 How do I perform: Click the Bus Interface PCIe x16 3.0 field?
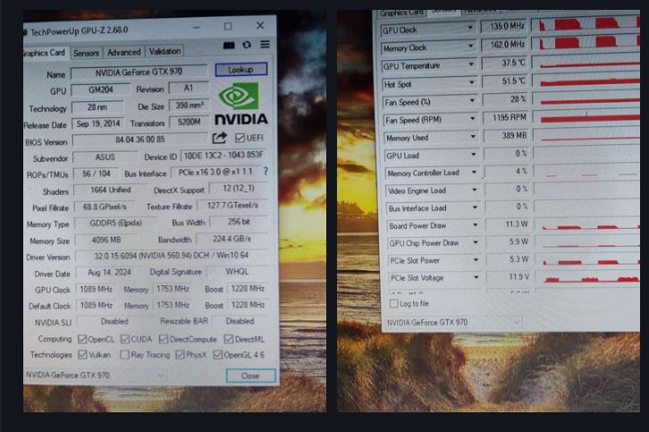pyautogui.click(x=215, y=172)
